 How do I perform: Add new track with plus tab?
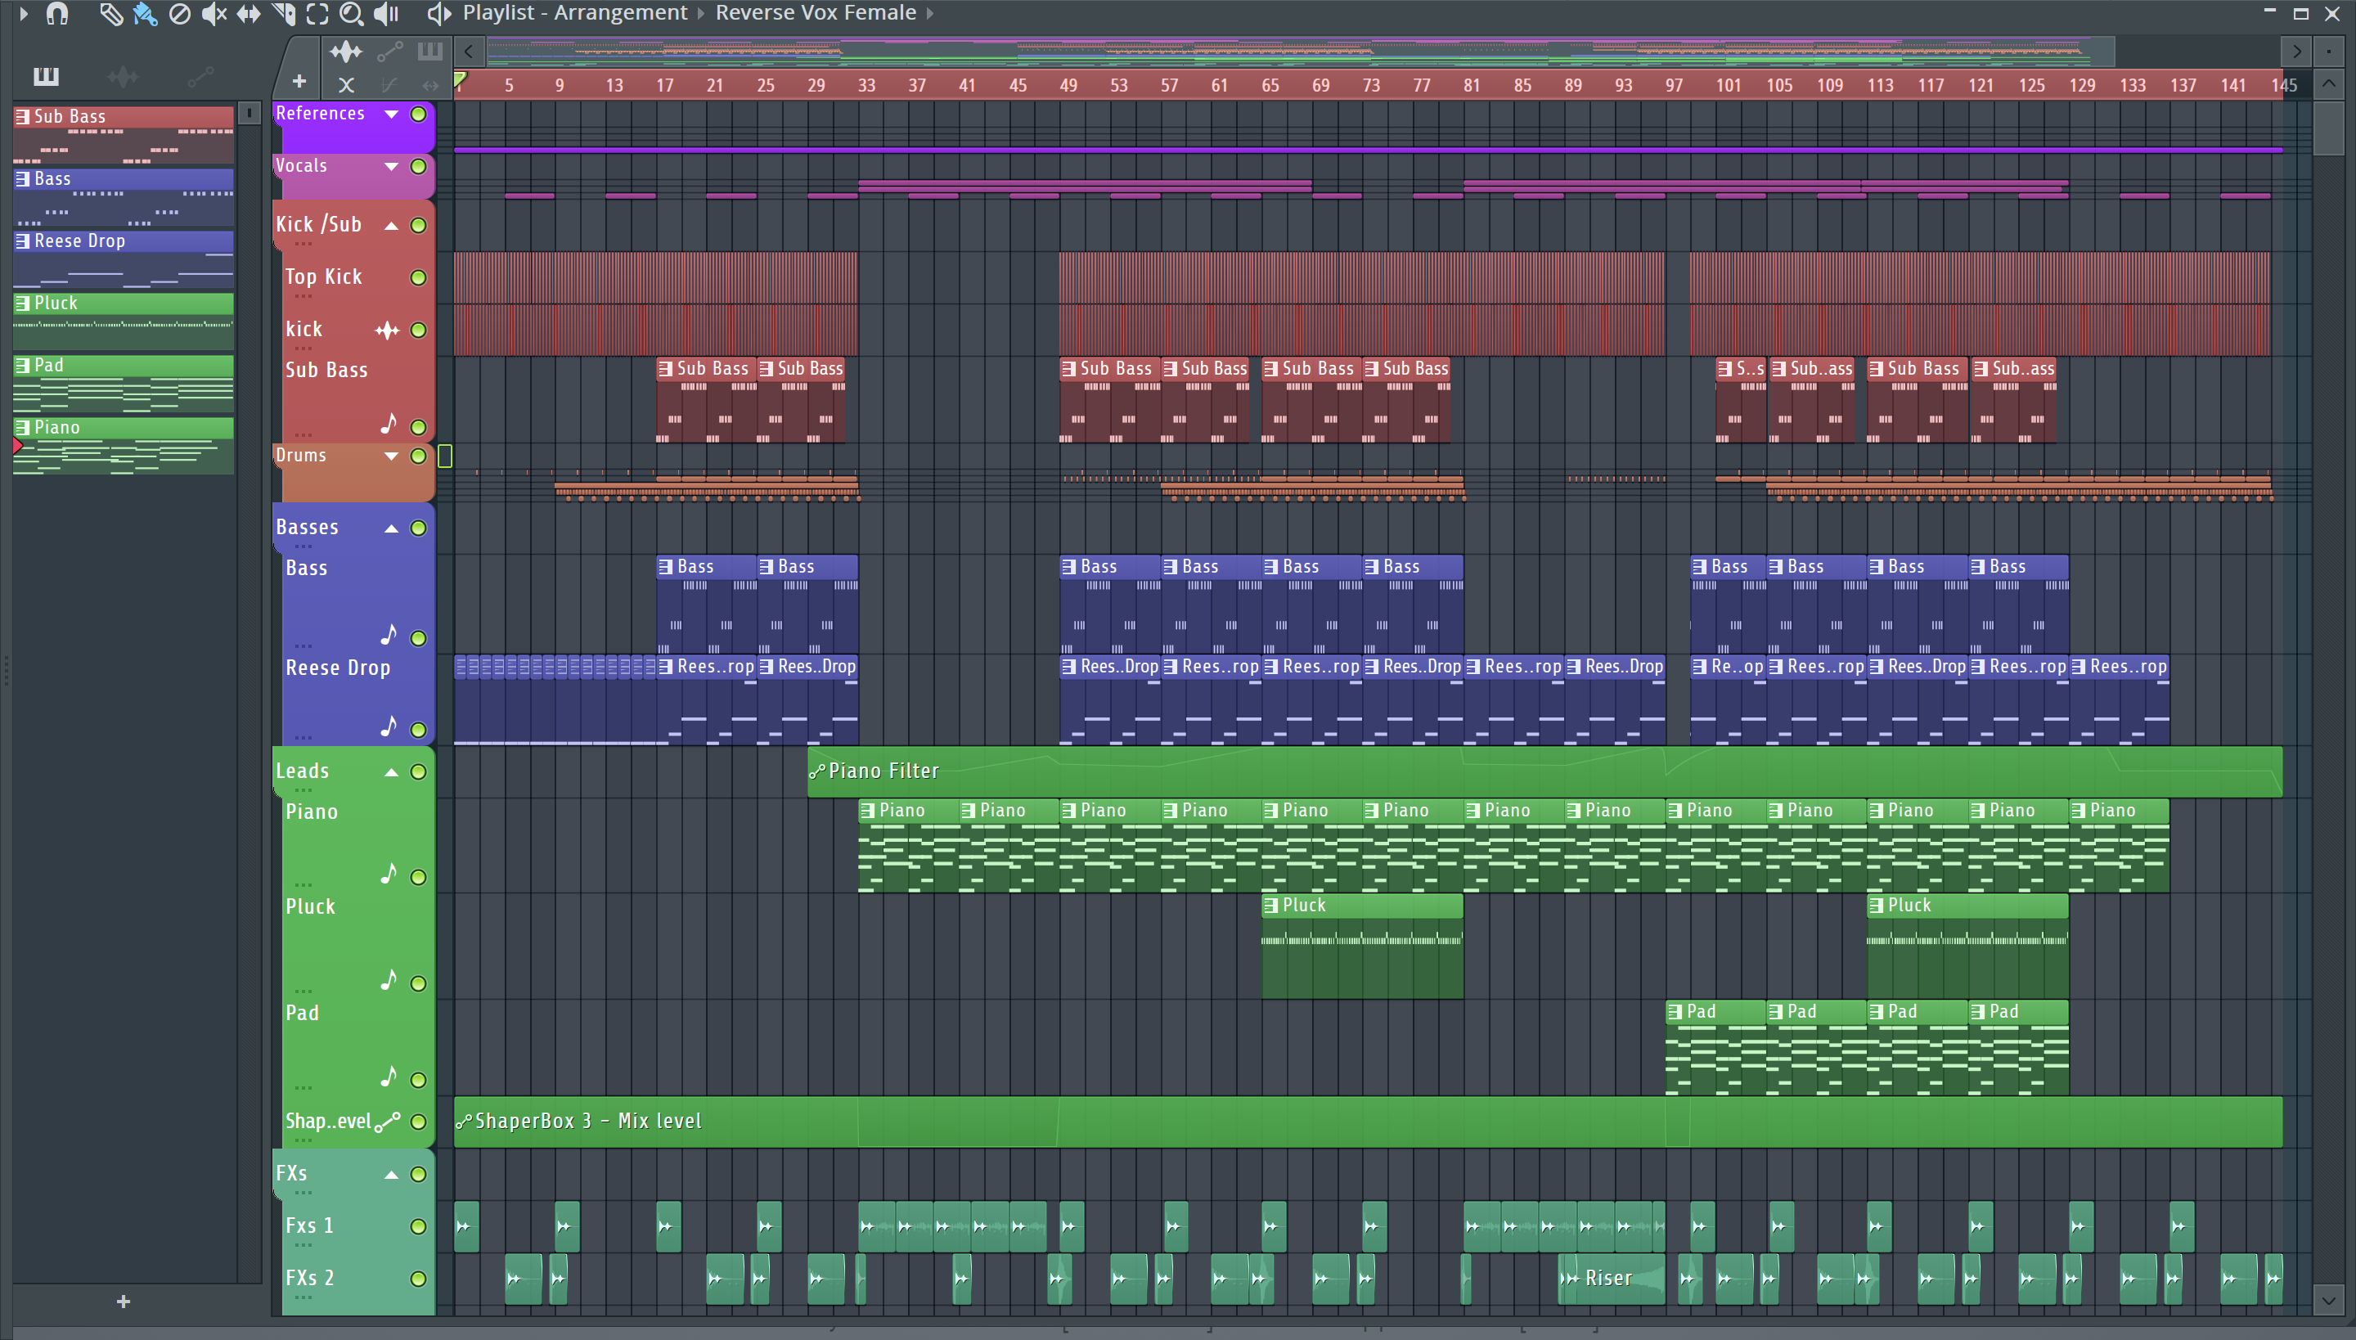[299, 81]
